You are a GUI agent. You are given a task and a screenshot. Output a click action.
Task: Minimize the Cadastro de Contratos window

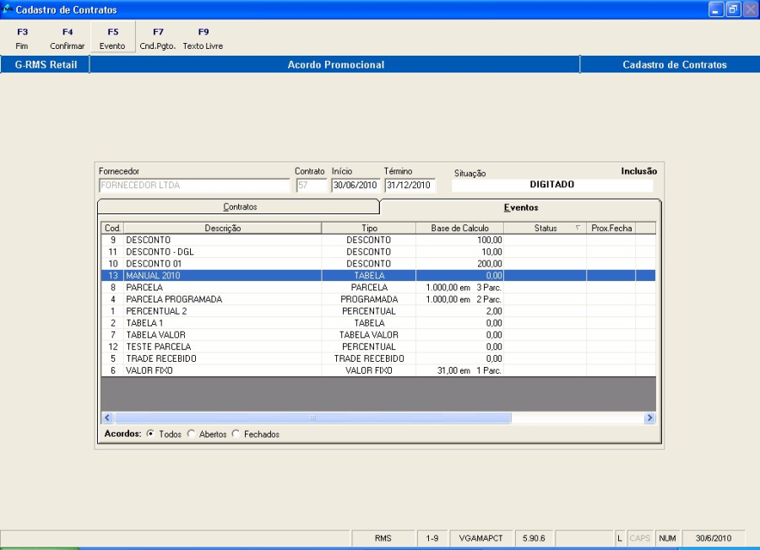point(716,9)
